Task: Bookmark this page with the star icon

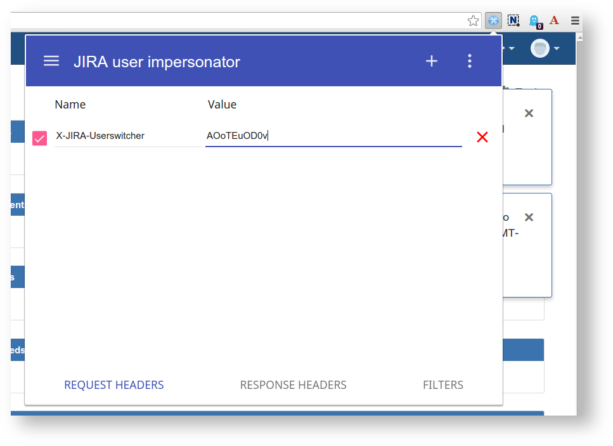Action: pyautogui.click(x=474, y=21)
